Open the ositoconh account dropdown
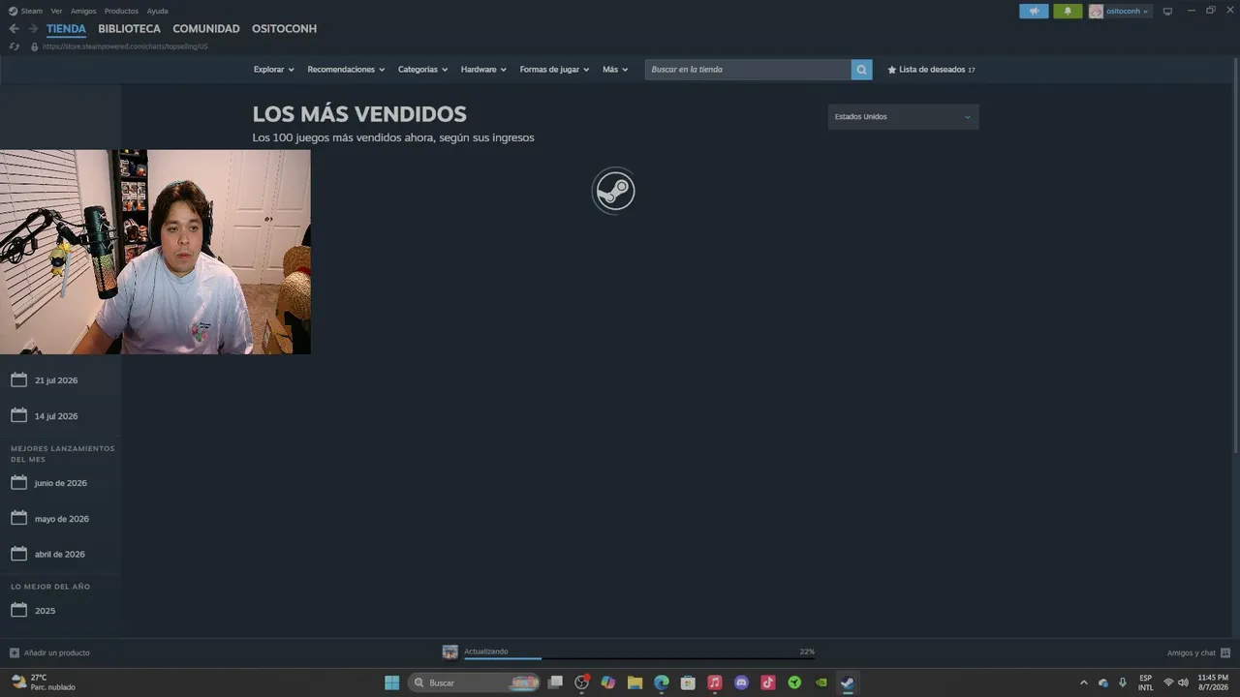1240x697 pixels. pos(1119,11)
